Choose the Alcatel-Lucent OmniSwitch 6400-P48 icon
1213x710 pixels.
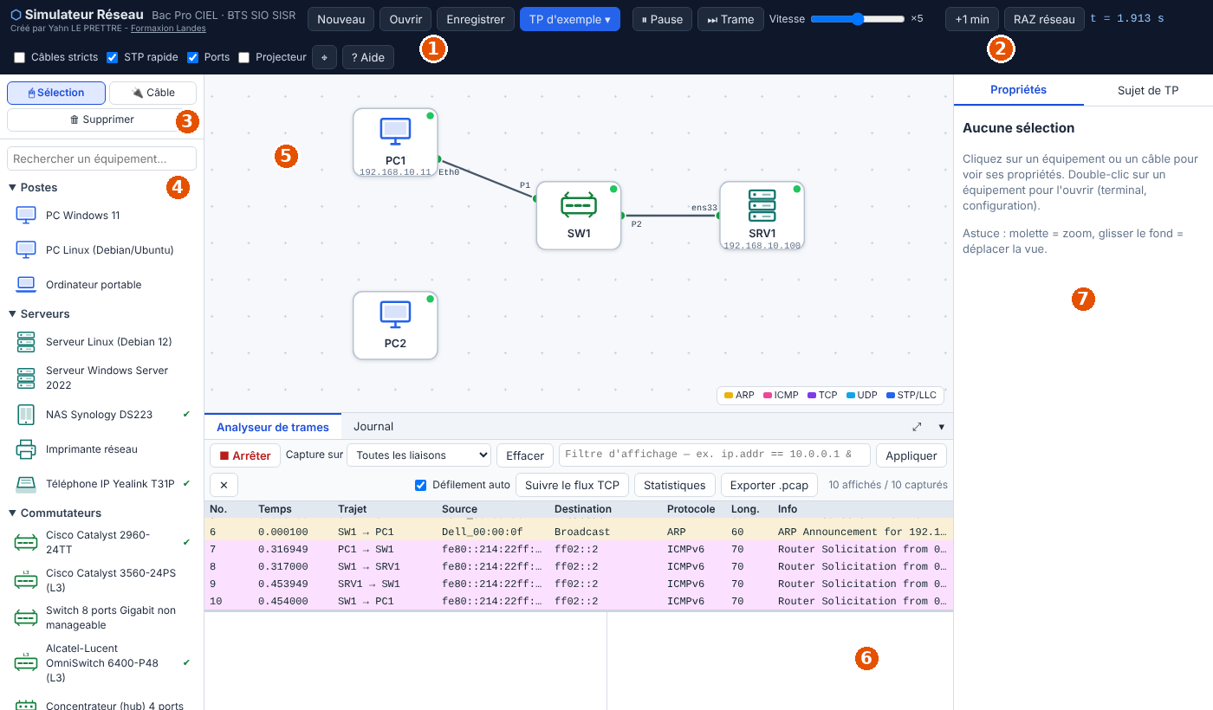coord(26,663)
